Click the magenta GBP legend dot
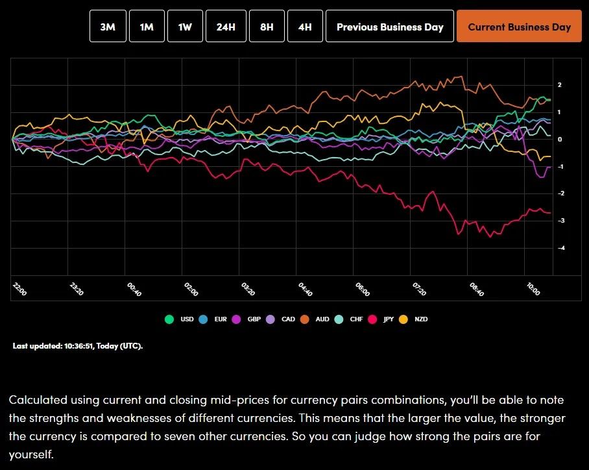Viewport: 589px width, 470px height. [x=237, y=319]
